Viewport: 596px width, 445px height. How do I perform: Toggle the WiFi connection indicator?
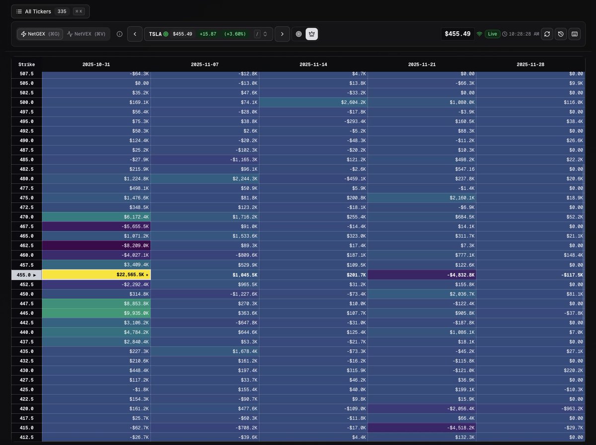pos(479,34)
